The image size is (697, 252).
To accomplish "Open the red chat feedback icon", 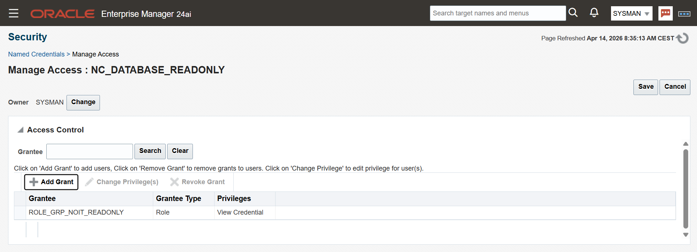I will pos(665,14).
